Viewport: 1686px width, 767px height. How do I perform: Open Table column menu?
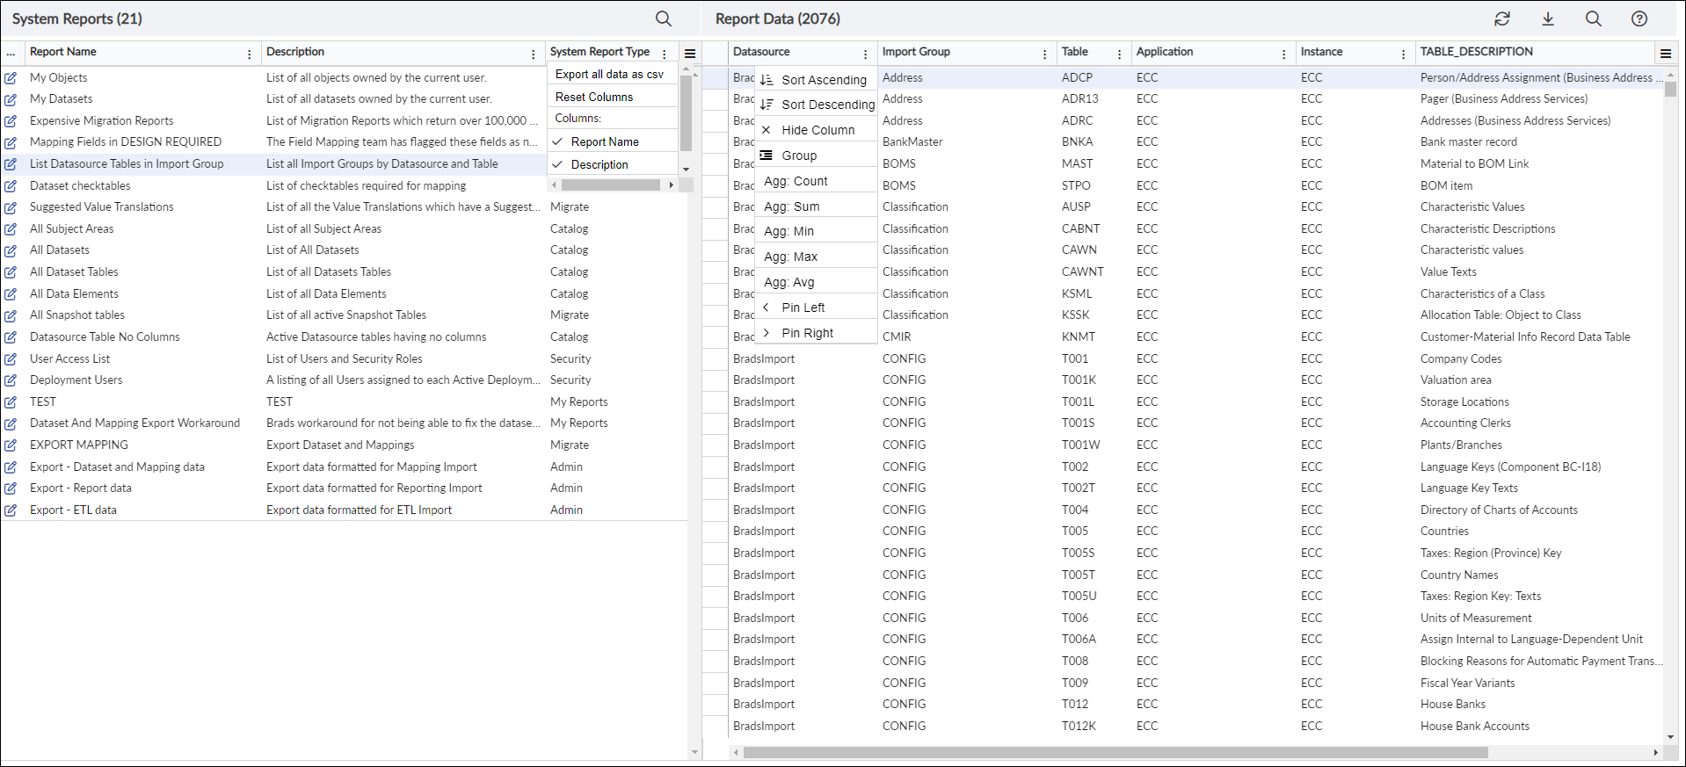1119,54
